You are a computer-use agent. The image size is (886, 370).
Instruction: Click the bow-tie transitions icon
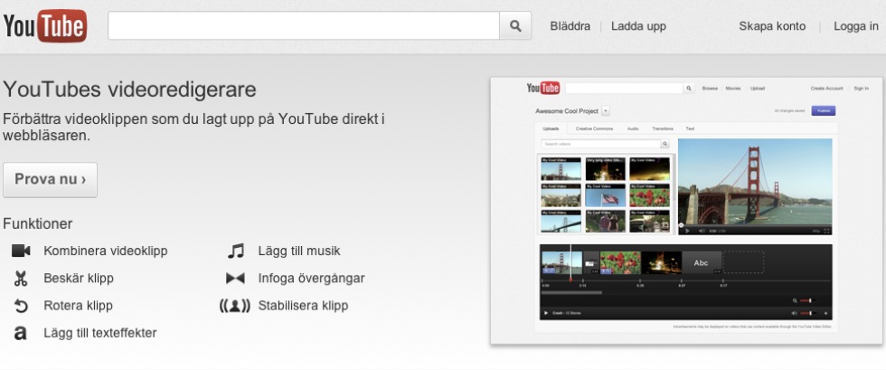click(x=235, y=279)
